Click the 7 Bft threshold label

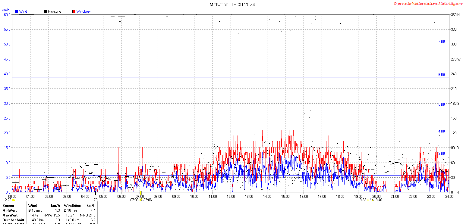pyautogui.click(x=442, y=42)
